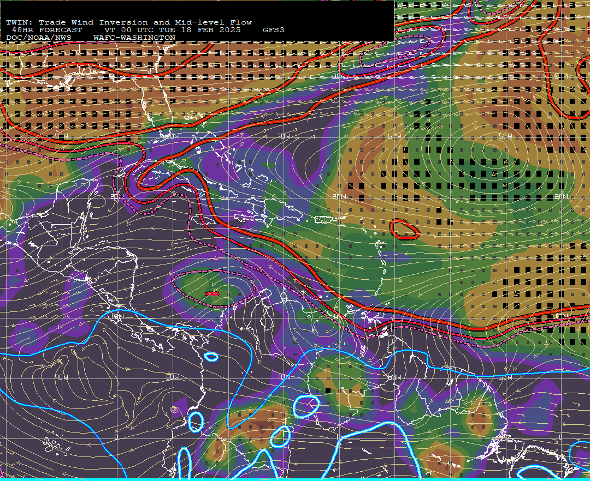The height and width of the screenshot is (481, 590).
Task: Click the small closed red contour east of the Antilles
Action: pyautogui.click(x=404, y=230)
